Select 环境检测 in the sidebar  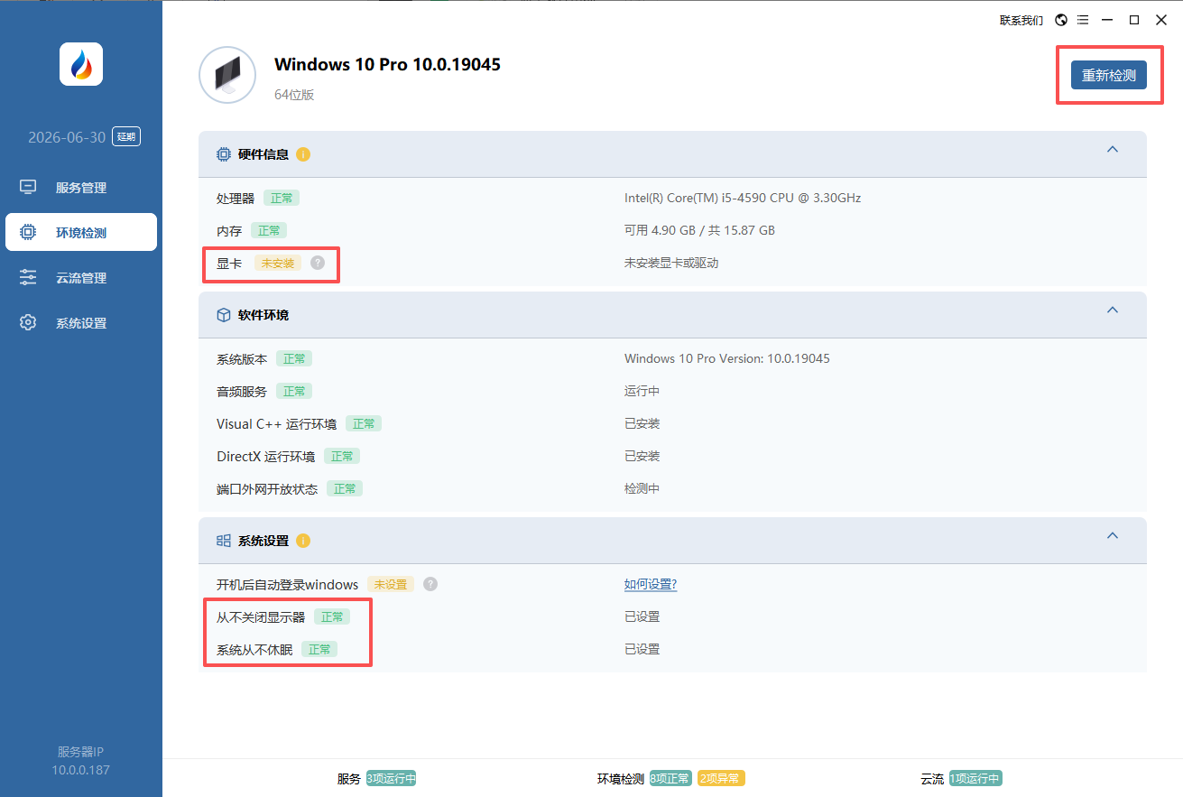81,233
